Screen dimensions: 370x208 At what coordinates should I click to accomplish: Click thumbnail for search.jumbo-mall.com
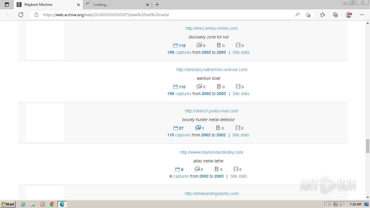[x=45, y=123]
